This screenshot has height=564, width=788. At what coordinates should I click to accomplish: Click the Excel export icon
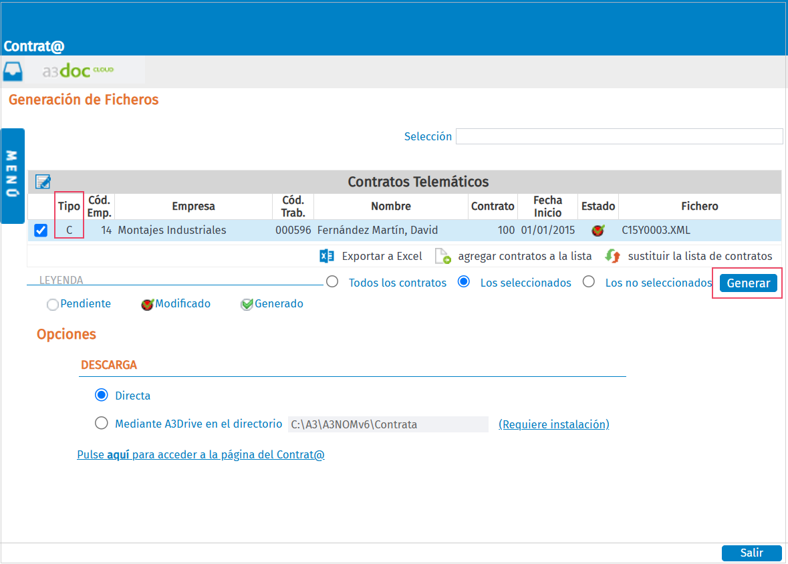(x=327, y=257)
